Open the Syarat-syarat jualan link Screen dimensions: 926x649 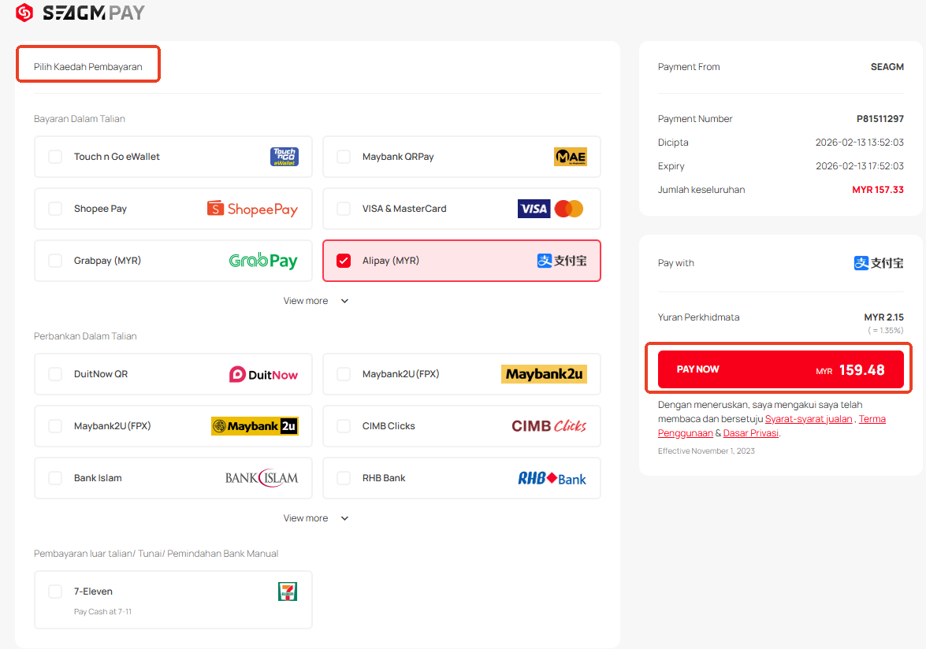809,419
